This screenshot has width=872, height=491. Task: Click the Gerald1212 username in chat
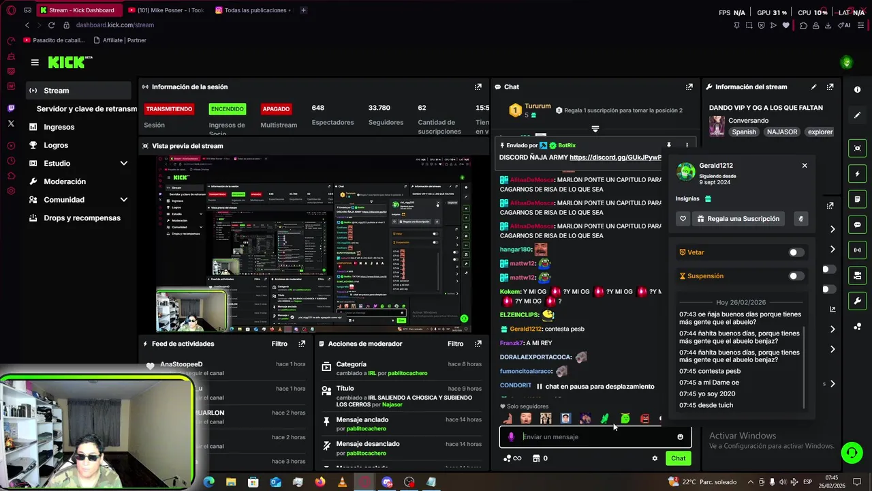(x=525, y=329)
